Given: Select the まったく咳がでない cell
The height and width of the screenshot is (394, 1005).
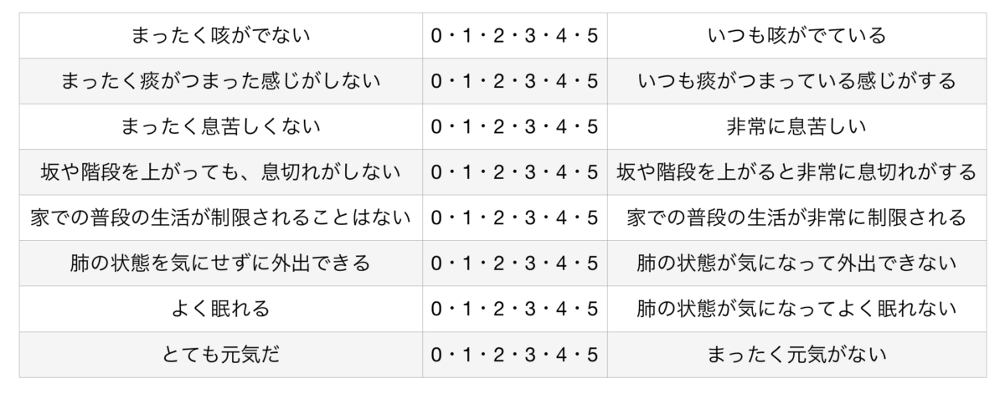Looking at the screenshot, I should (221, 36).
